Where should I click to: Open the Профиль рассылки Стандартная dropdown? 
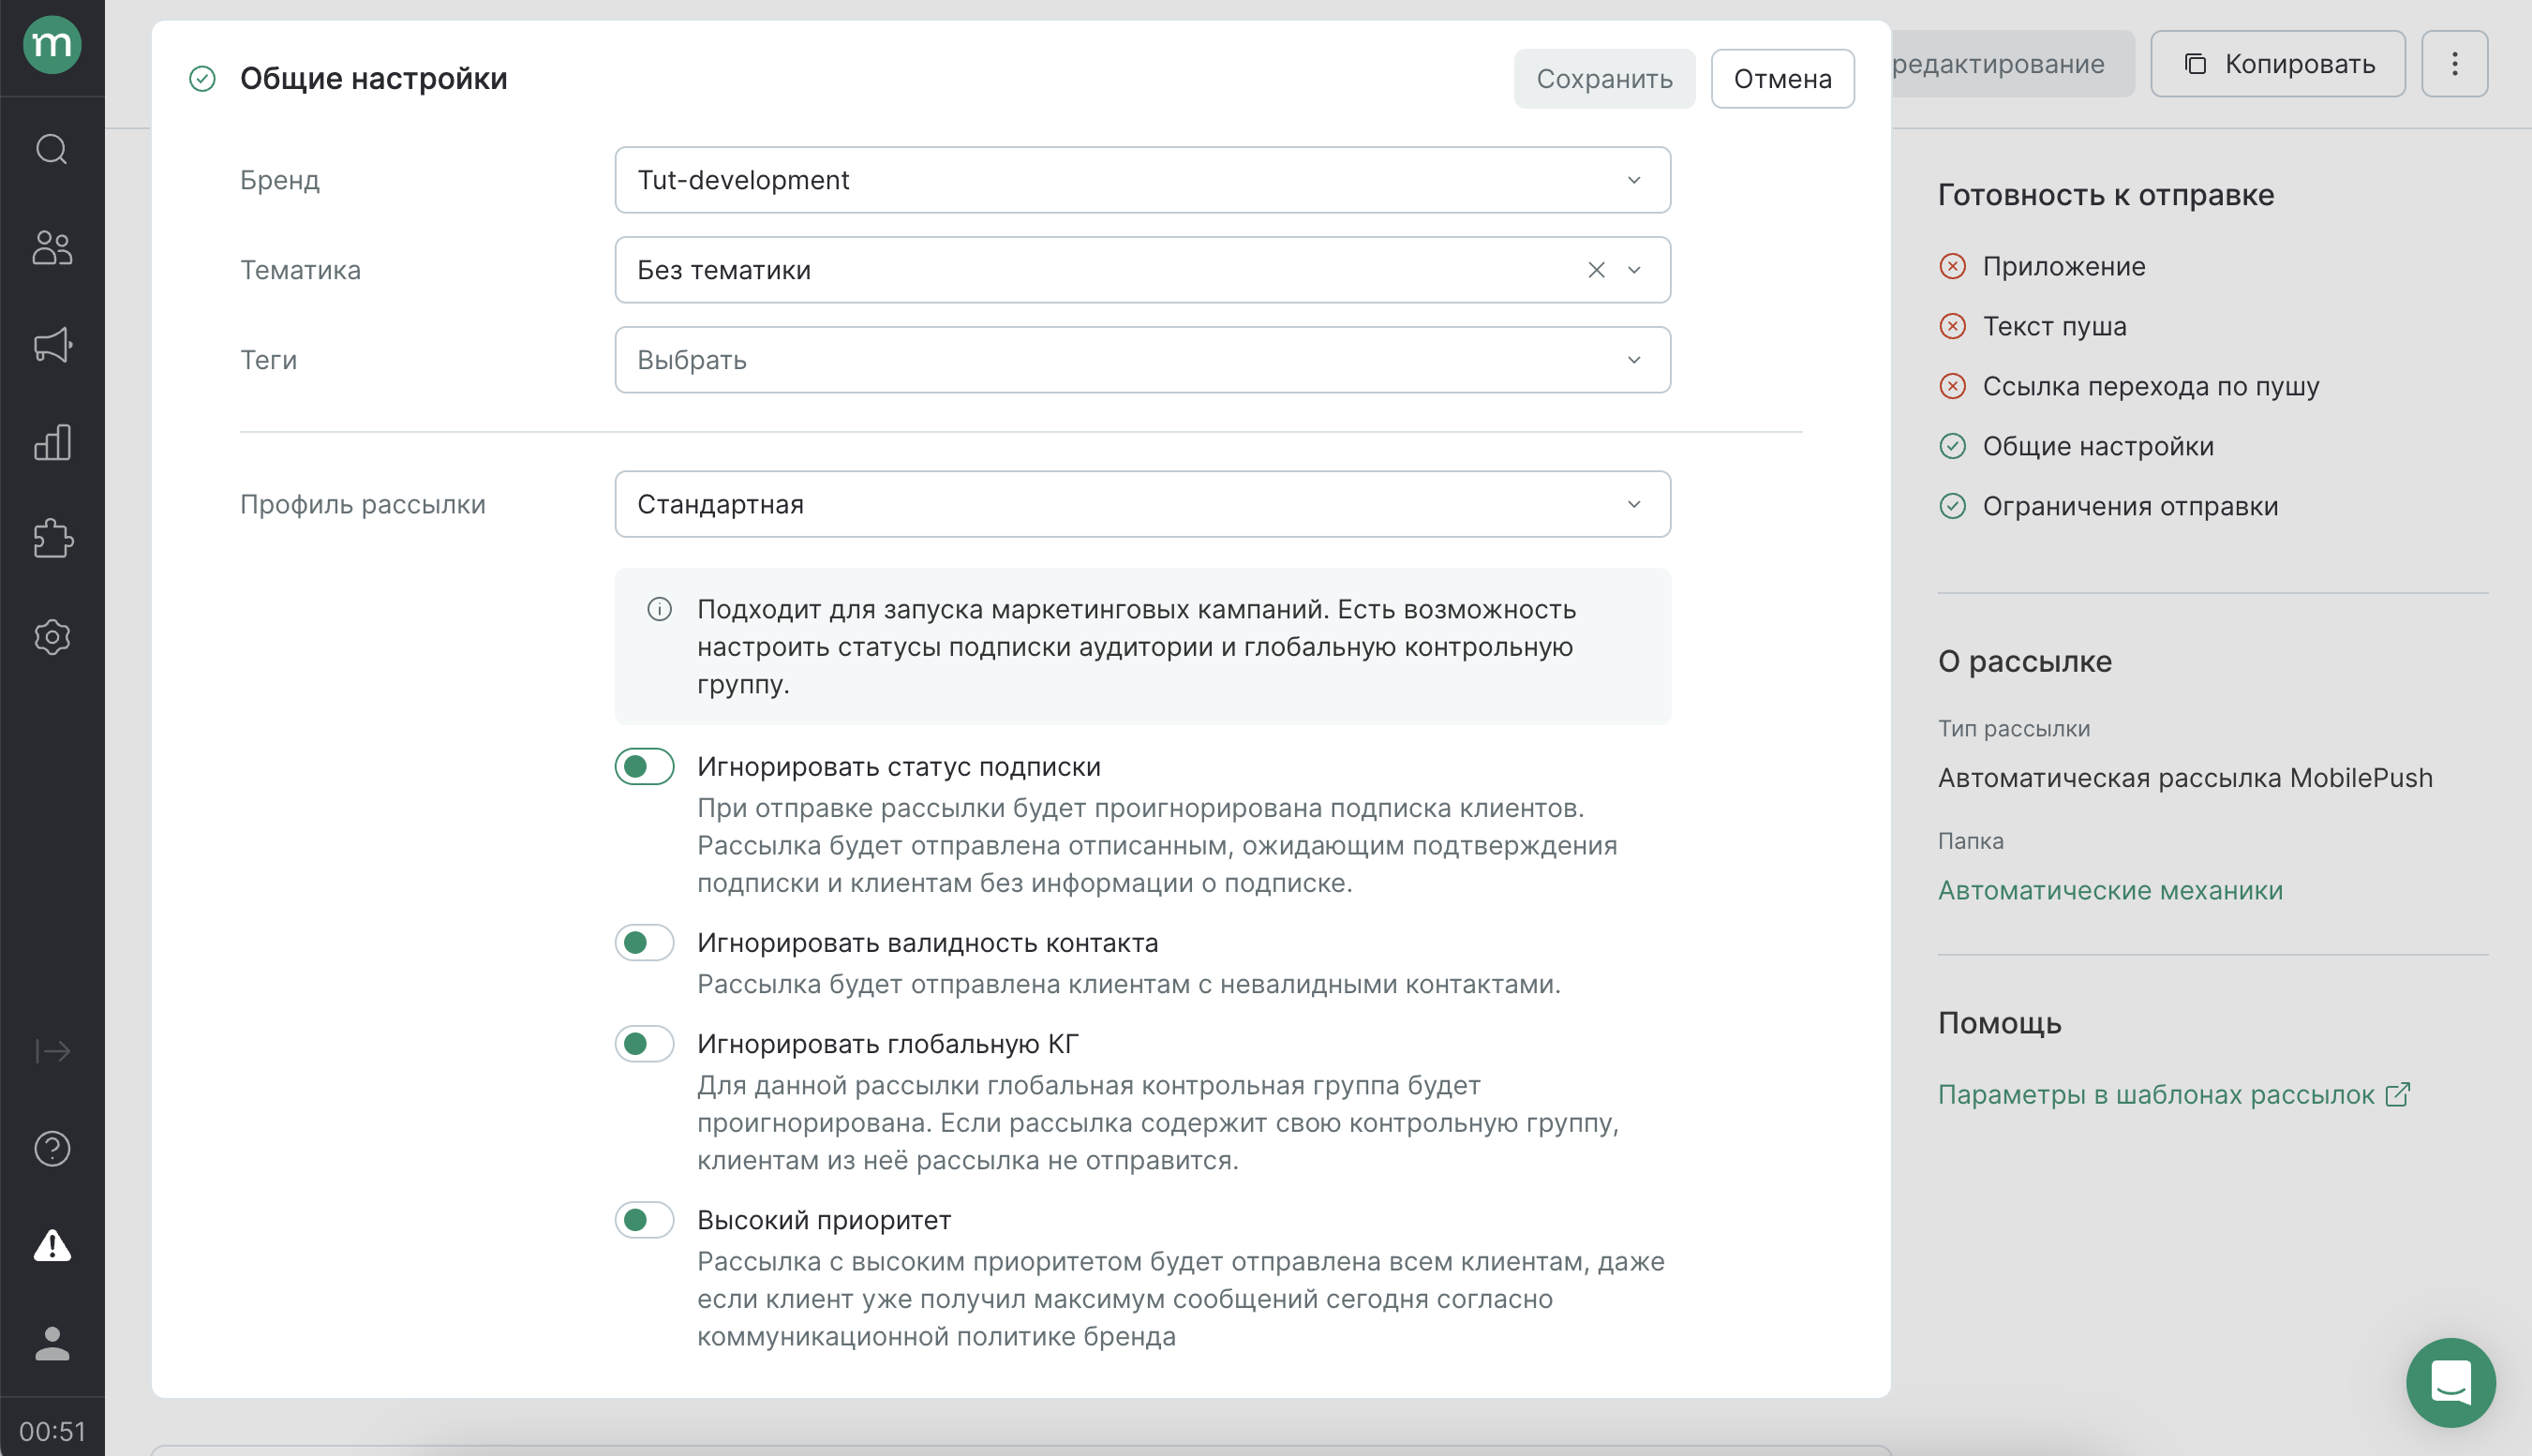[x=1142, y=504]
